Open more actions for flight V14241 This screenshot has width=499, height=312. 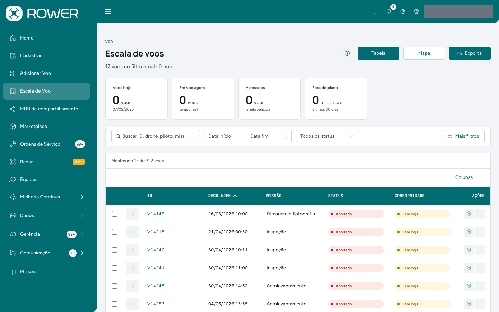(x=480, y=268)
